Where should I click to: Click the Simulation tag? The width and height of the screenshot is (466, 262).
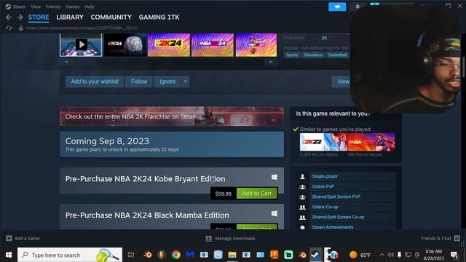pos(313,55)
